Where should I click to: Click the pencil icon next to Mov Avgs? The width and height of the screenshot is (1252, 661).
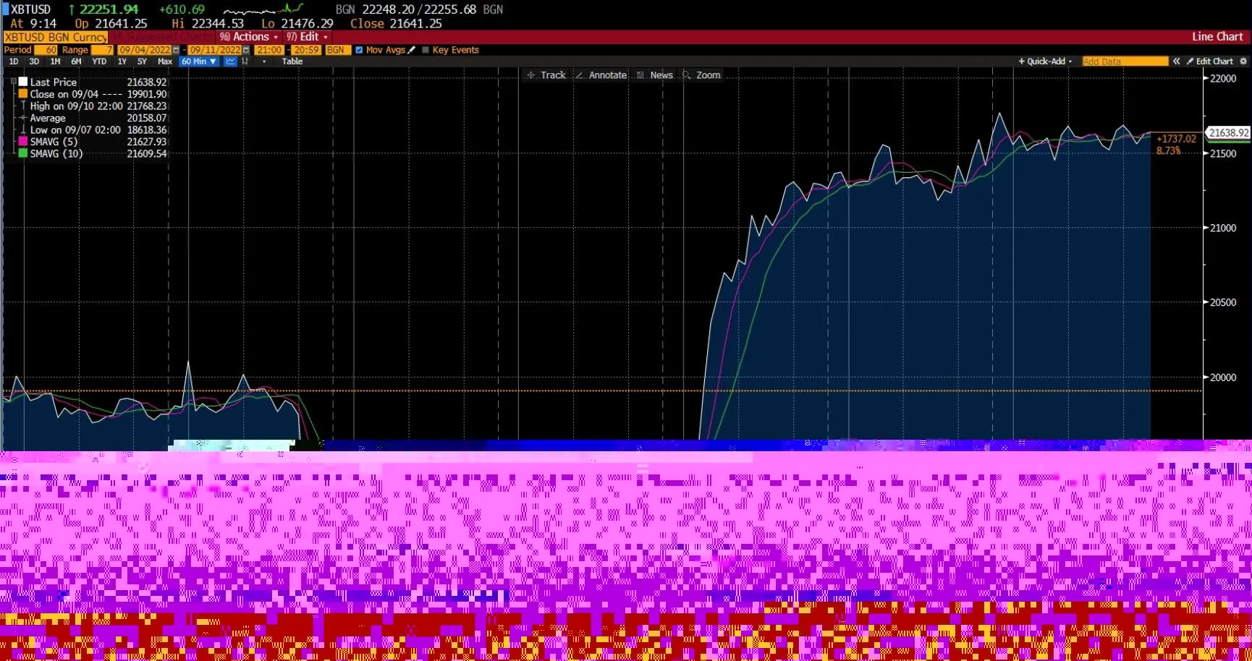411,50
